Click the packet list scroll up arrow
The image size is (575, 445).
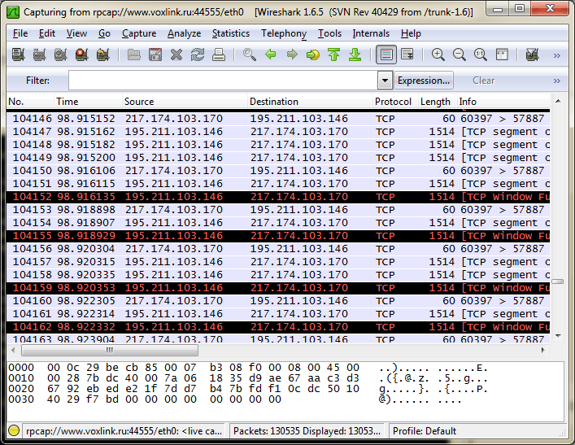[x=558, y=101]
